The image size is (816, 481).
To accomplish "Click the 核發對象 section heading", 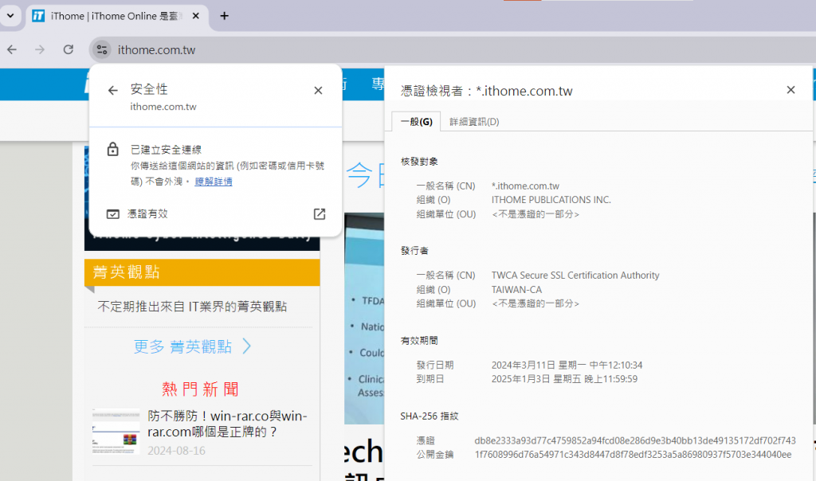I will click(419, 162).
